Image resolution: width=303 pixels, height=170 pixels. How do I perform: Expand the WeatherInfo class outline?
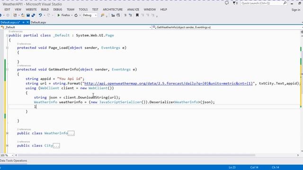pos(7,133)
